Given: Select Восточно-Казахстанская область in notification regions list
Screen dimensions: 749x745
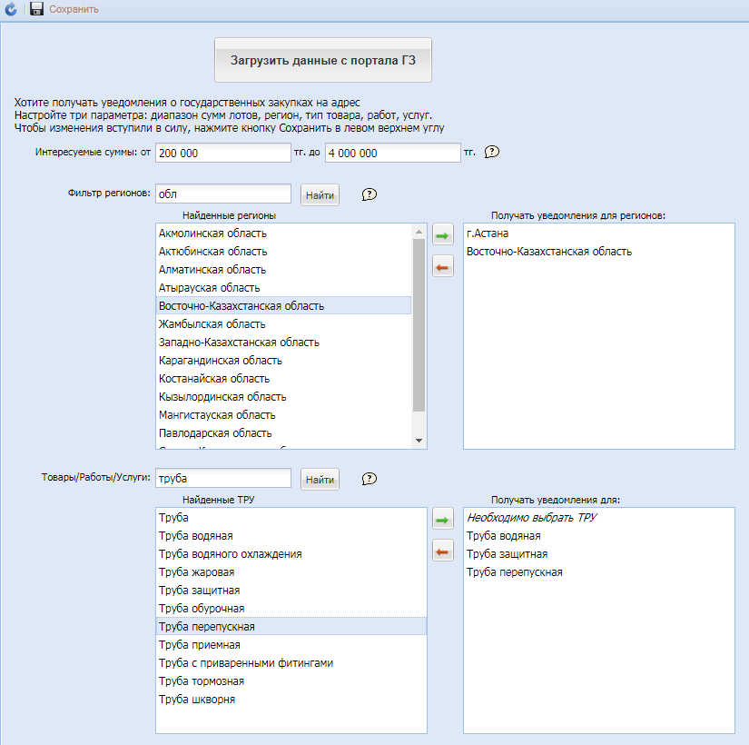Looking at the screenshot, I should click(x=599, y=252).
